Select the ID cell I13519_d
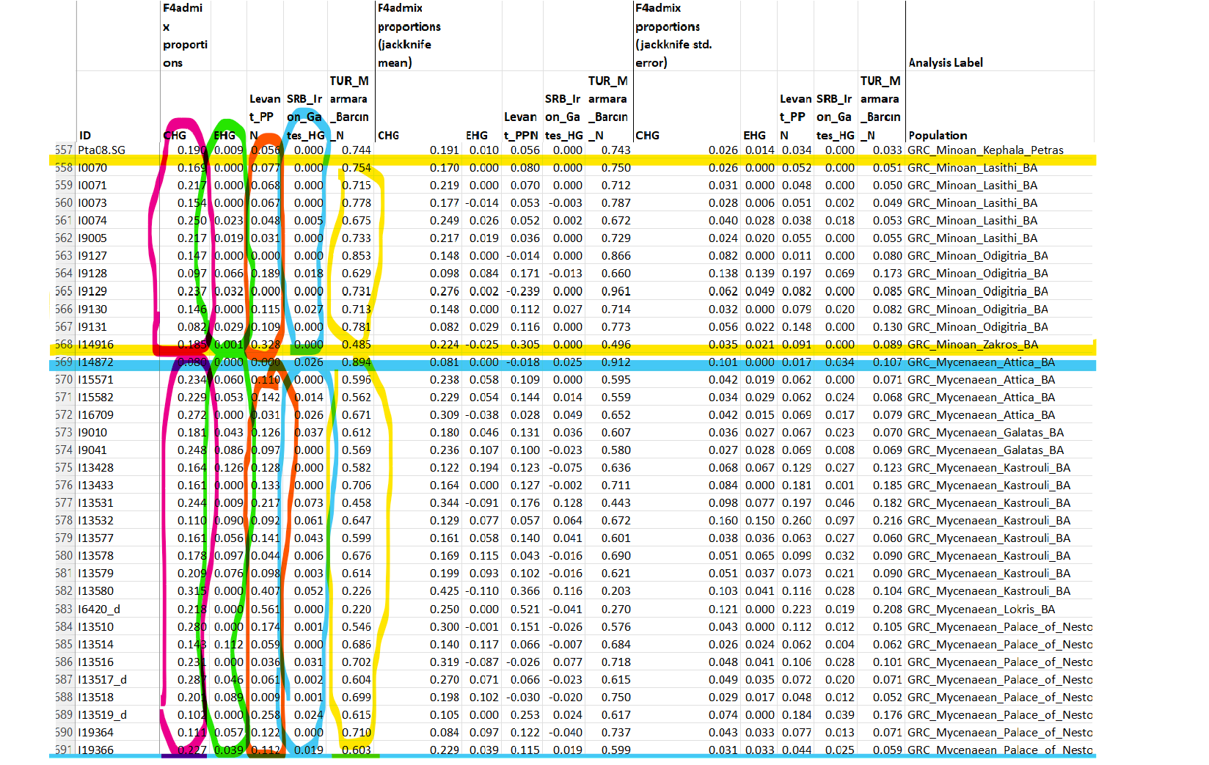 tap(103, 715)
